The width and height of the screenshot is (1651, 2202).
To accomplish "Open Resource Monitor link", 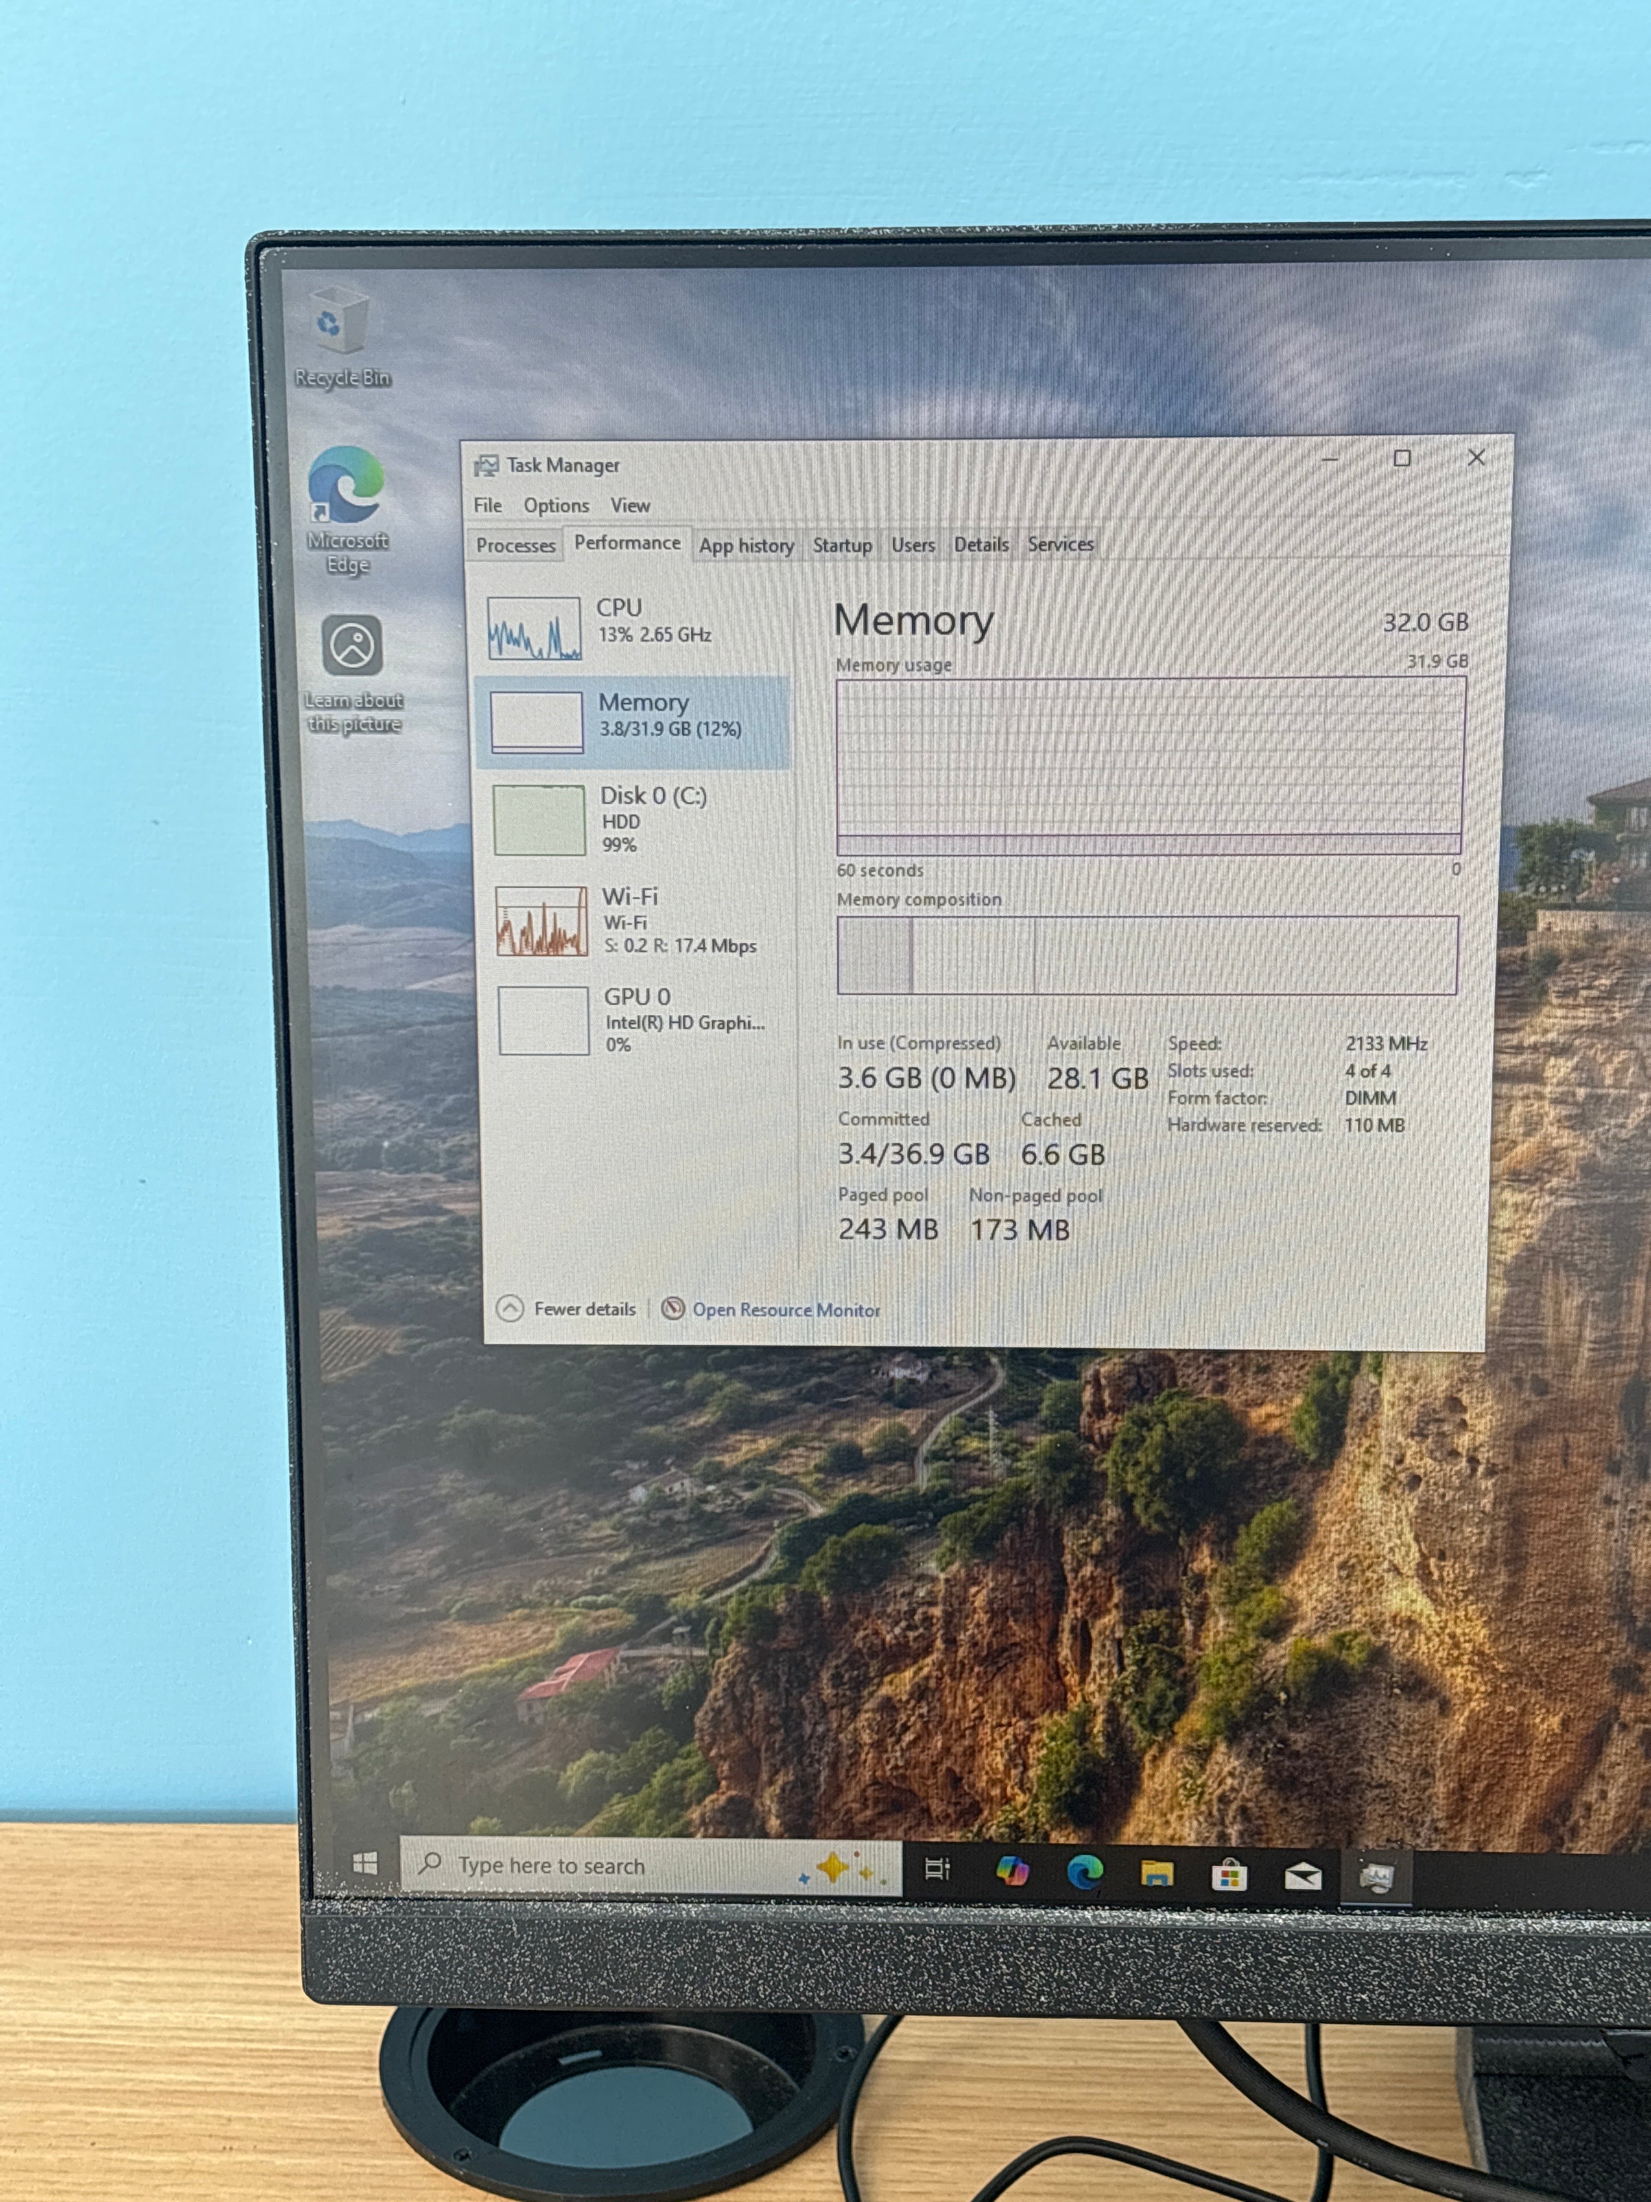I will pyautogui.click(x=786, y=1310).
